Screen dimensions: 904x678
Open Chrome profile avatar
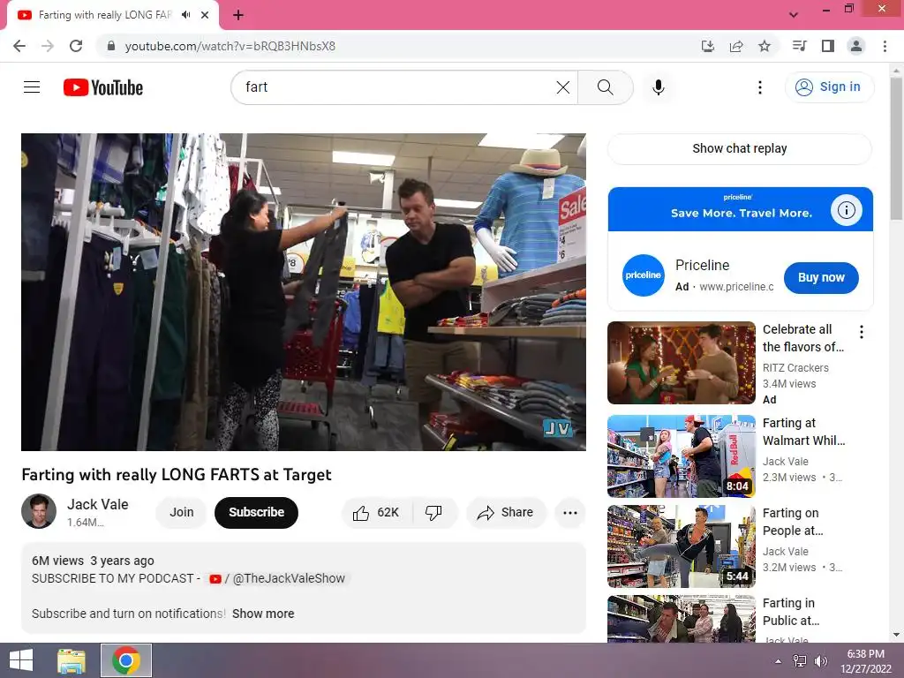coord(856,46)
